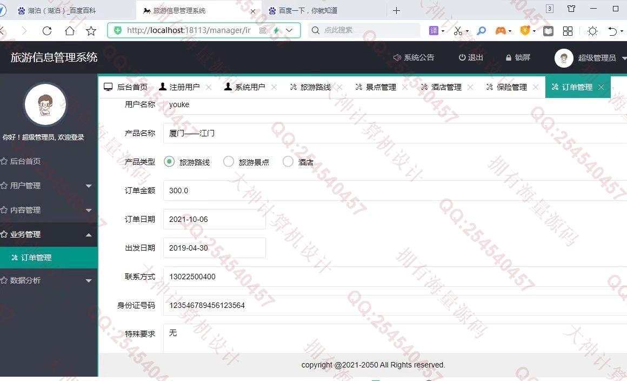Close the active 订单管理 tab
627x381 pixels.
pos(601,87)
